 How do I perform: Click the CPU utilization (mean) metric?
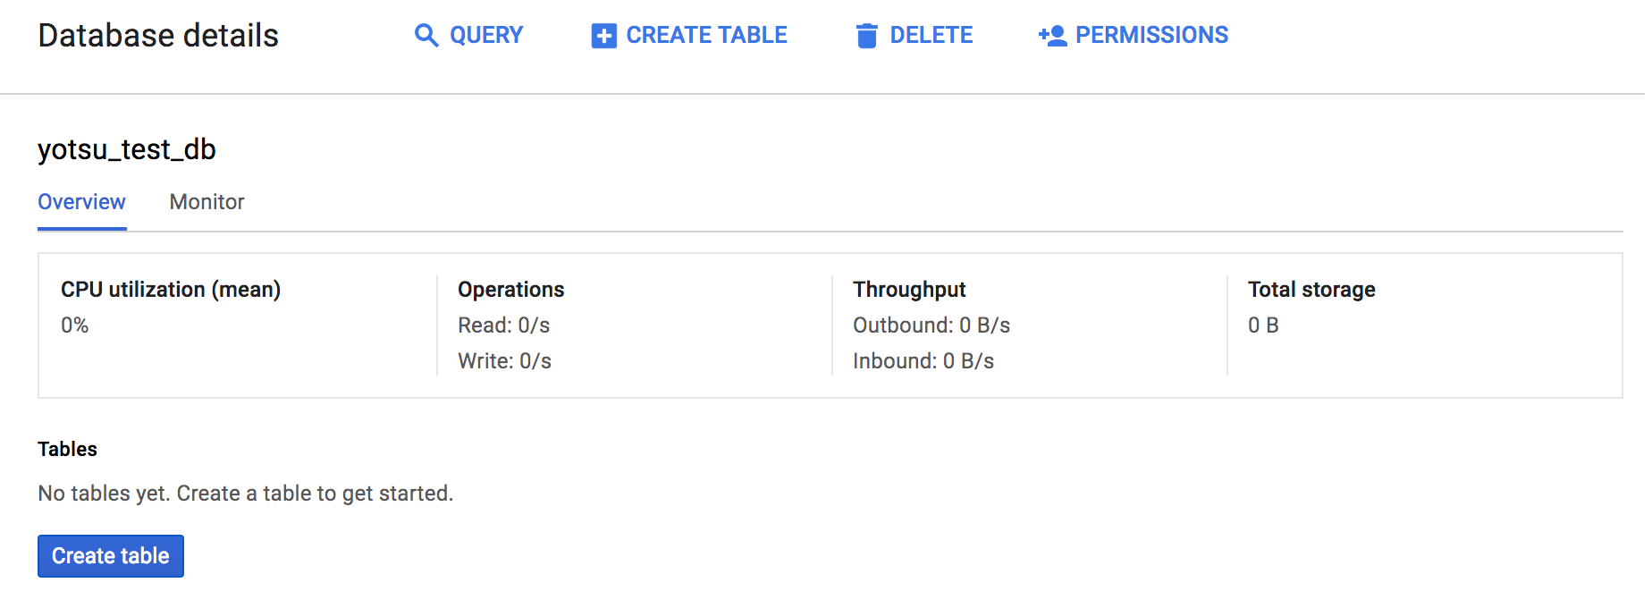pyautogui.click(x=170, y=290)
